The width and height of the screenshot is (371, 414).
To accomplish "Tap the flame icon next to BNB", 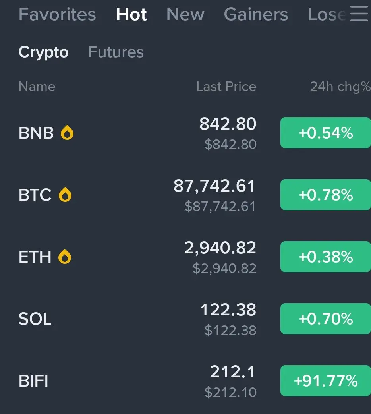I will click(x=67, y=132).
